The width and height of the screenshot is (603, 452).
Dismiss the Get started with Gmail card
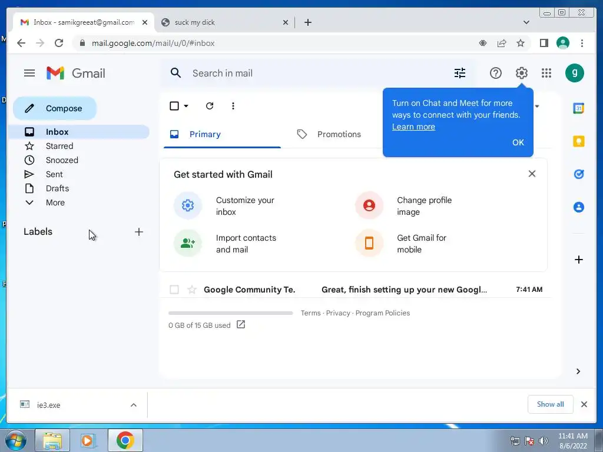(x=532, y=174)
